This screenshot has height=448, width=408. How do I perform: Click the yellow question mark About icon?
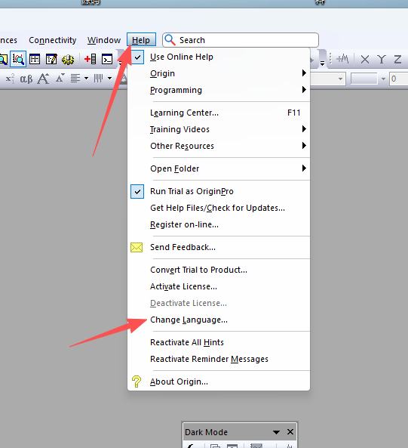pos(137,382)
